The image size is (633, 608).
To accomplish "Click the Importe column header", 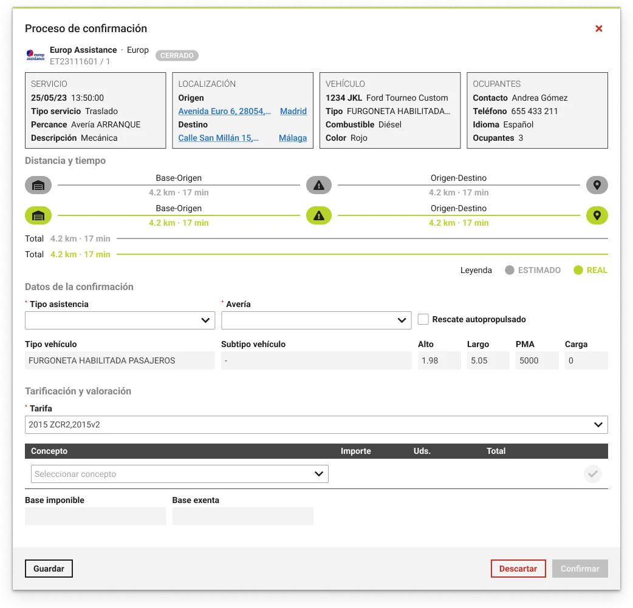I will click(355, 451).
